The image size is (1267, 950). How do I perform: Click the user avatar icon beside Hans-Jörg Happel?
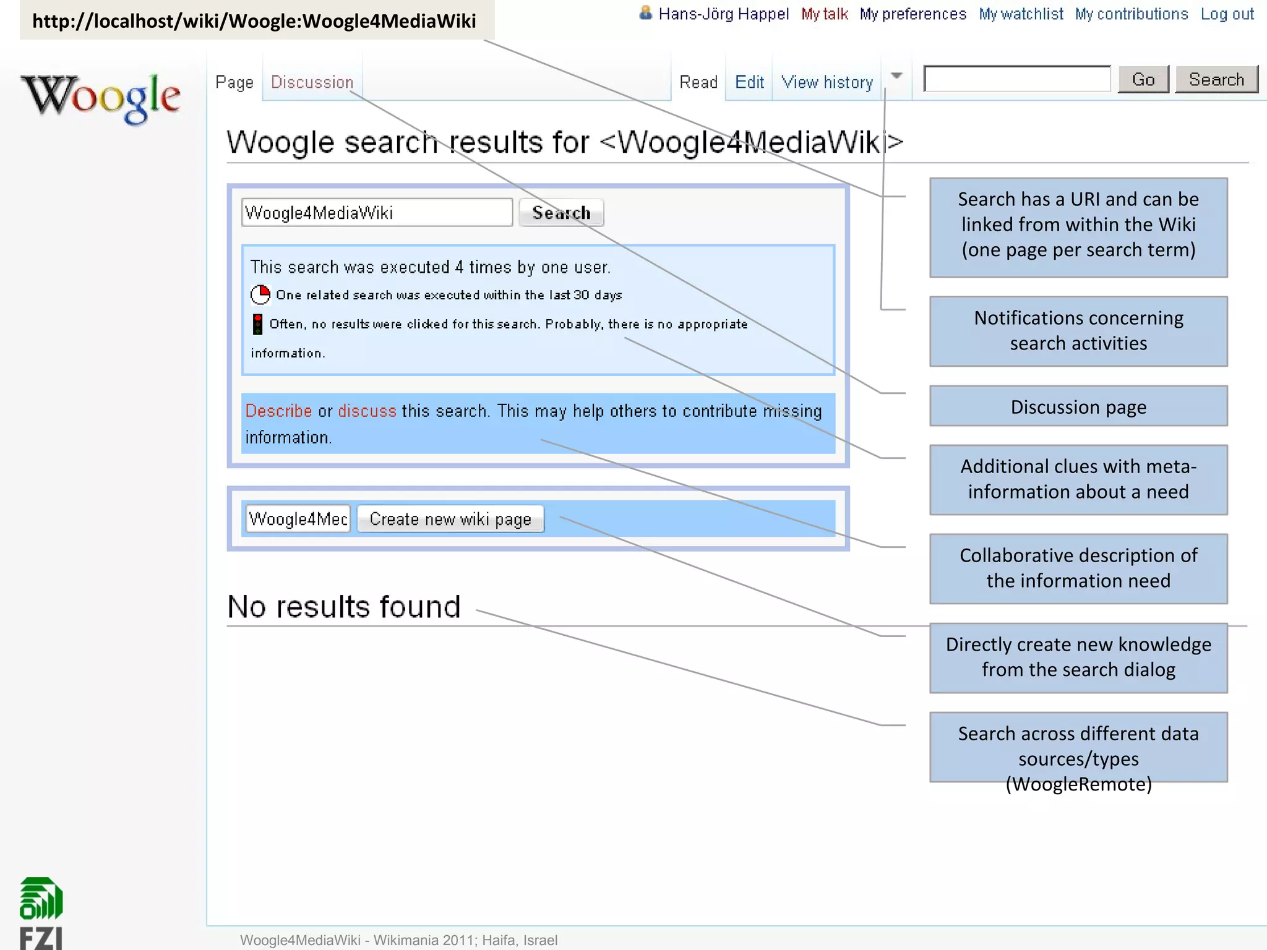click(x=645, y=13)
